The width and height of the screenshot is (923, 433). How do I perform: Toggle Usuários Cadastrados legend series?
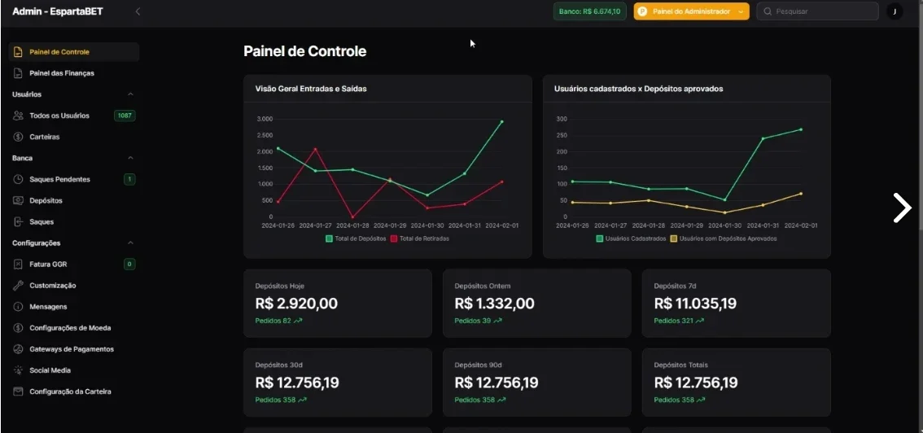tap(631, 238)
